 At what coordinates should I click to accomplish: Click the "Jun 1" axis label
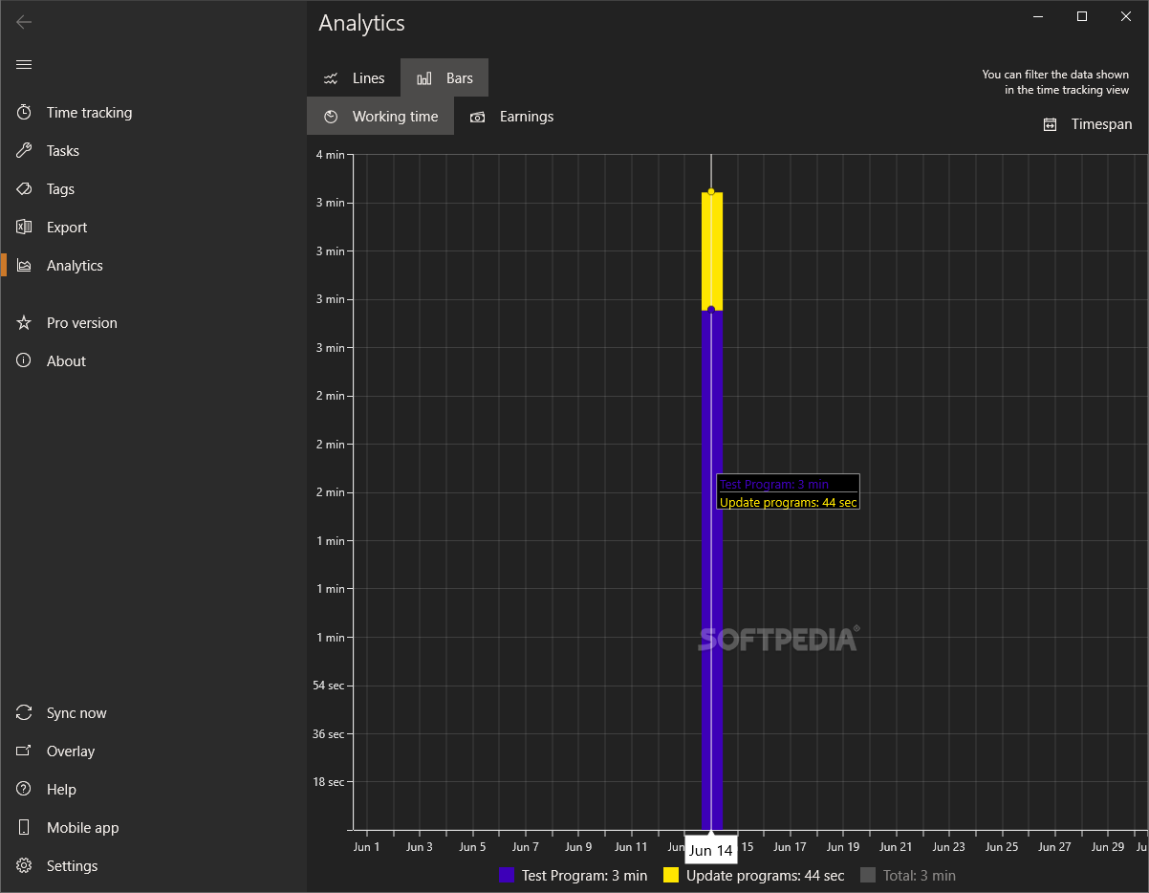click(366, 847)
